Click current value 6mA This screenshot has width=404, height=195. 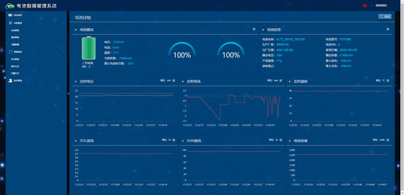click(x=116, y=47)
